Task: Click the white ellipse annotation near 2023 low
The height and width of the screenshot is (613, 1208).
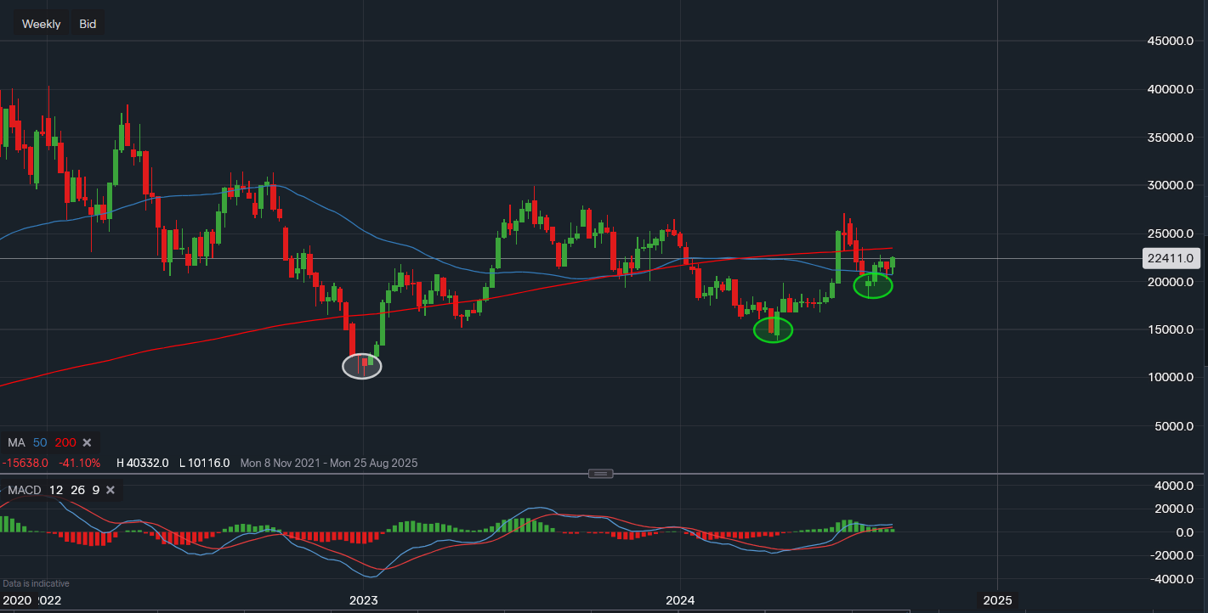Action: tap(362, 366)
